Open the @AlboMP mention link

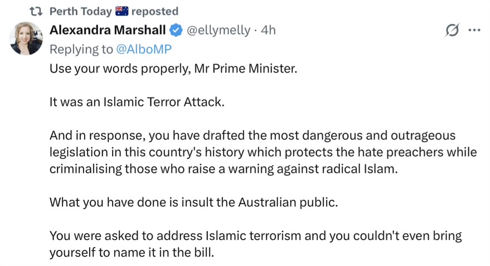144,49
